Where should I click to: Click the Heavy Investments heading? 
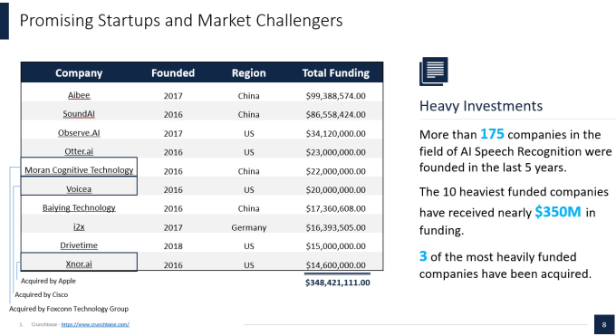coord(481,106)
